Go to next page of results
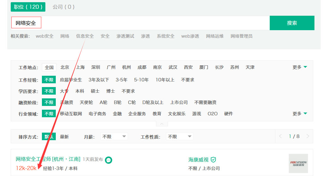 (x=308, y=136)
